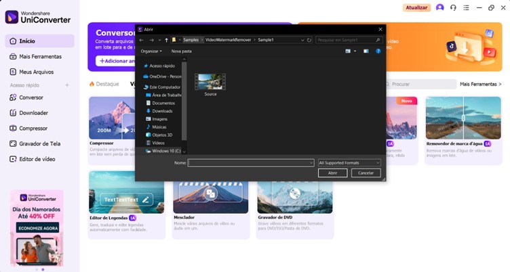Click the Sample1 breadcrumb segment
This screenshot has height=272, width=510.
(266, 40)
